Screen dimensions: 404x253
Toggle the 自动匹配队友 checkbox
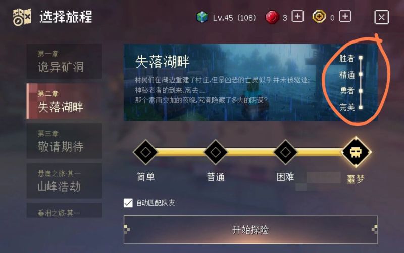pyautogui.click(x=128, y=203)
